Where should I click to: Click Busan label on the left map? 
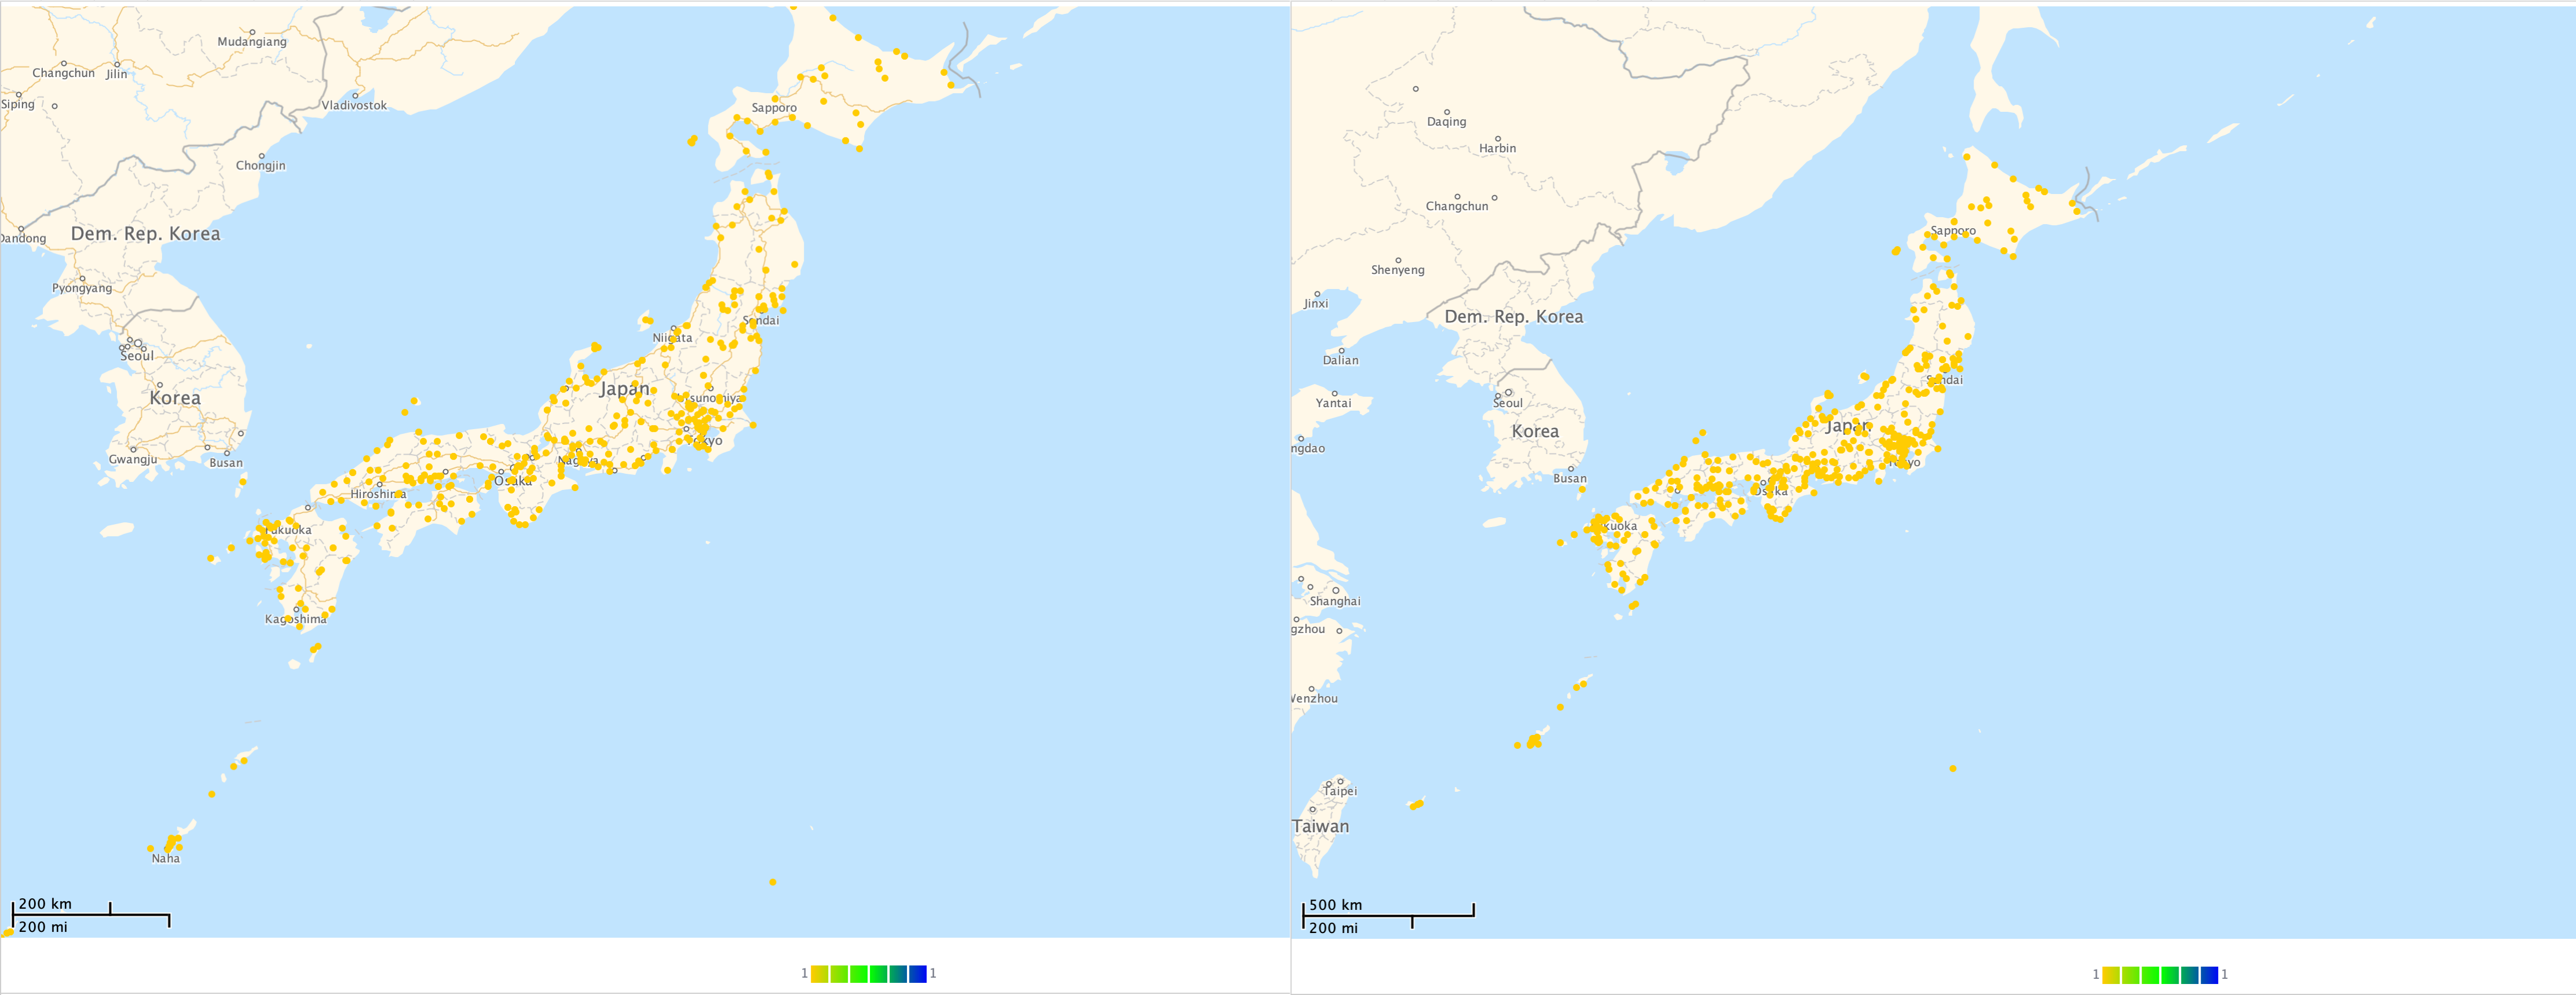pyautogui.click(x=225, y=463)
